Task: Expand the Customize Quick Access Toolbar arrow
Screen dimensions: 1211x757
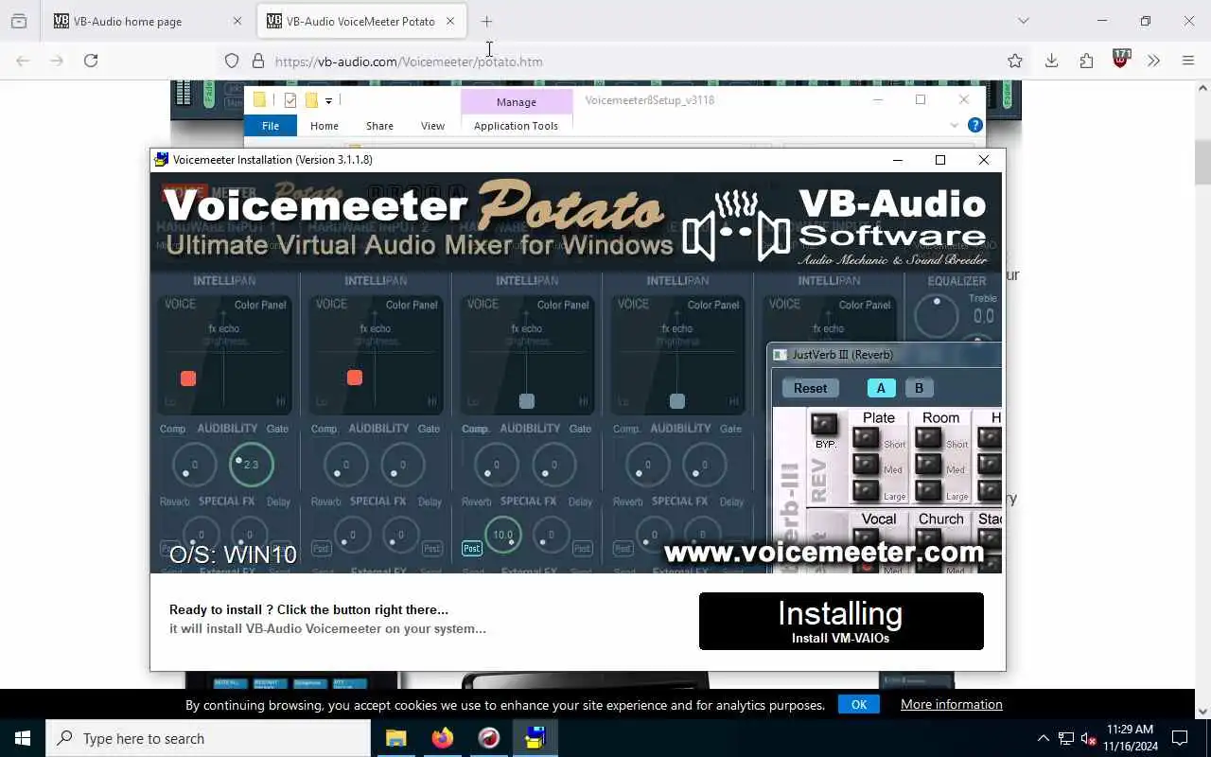Action: coord(328,100)
